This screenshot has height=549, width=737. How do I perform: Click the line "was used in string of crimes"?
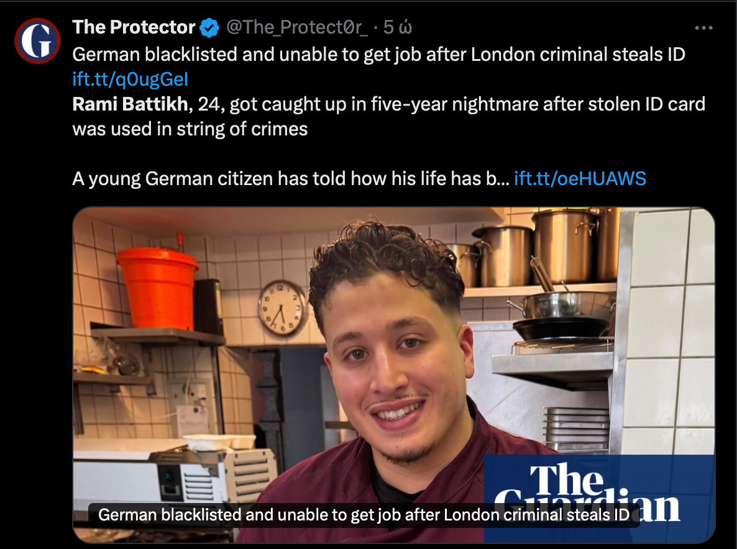tap(190, 129)
